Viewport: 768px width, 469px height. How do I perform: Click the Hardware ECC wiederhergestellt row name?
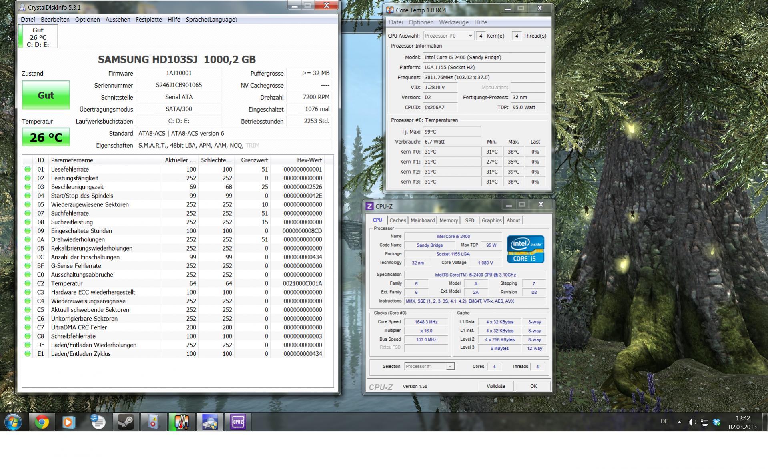click(x=93, y=292)
